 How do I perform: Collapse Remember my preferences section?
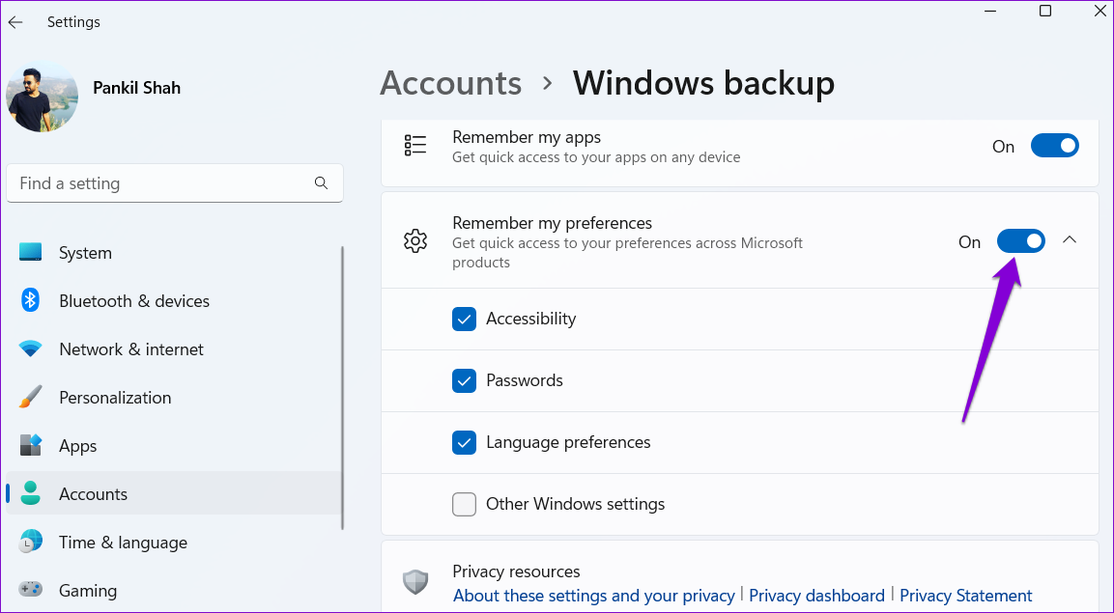click(1070, 240)
